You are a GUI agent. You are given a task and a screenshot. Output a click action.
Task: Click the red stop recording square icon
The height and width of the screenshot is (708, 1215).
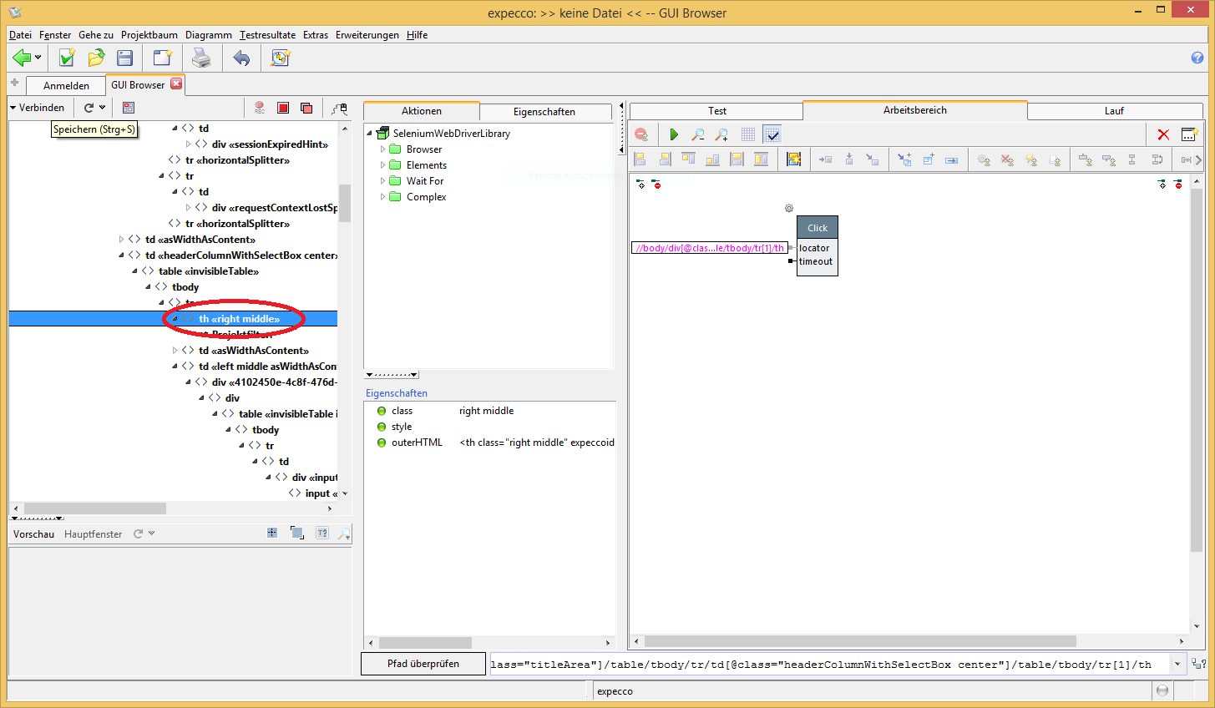click(x=283, y=108)
